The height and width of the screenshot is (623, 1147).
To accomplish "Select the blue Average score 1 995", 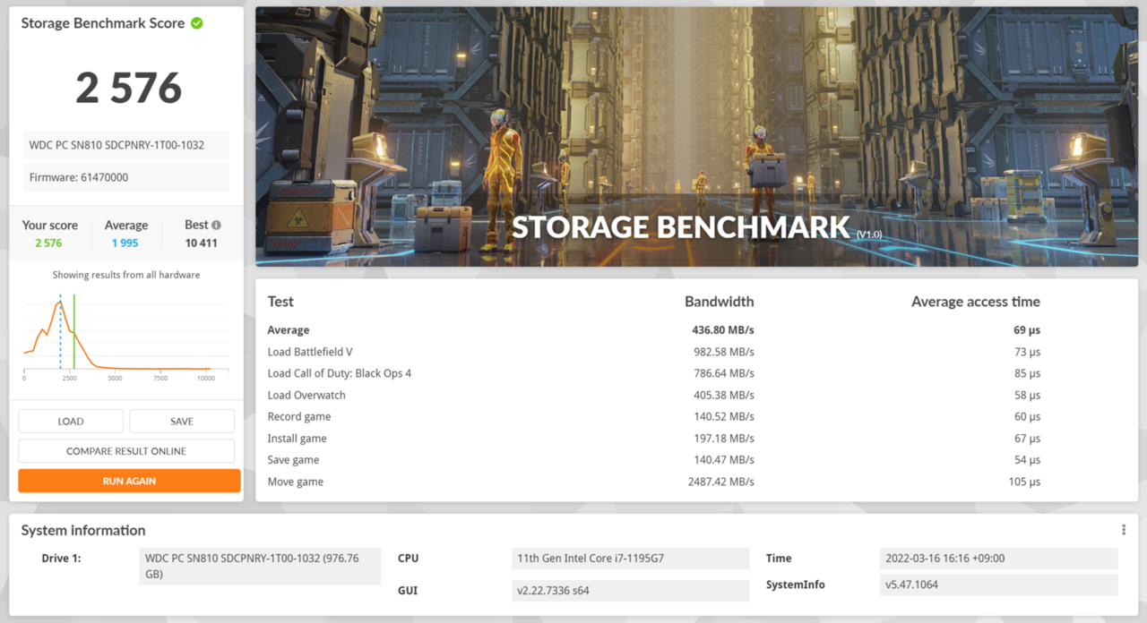I will tap(126, 241).
